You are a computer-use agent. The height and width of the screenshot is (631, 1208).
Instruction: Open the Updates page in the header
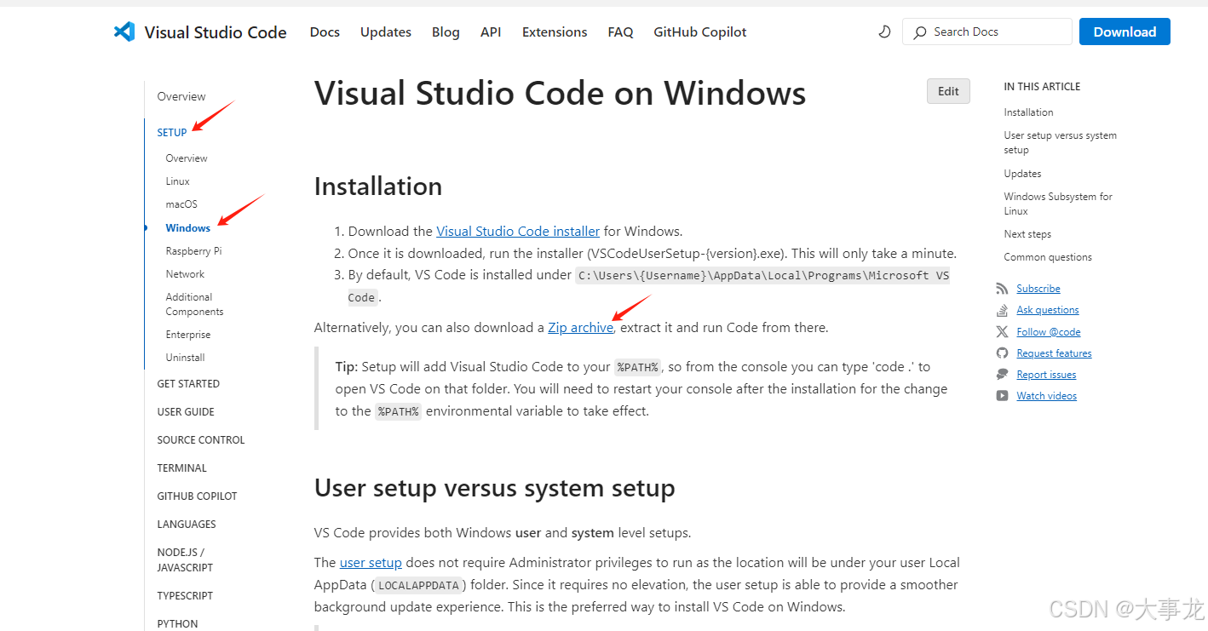click(386, 32)
